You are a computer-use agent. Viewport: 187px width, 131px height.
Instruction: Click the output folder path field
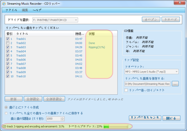(x=147, y=84)
